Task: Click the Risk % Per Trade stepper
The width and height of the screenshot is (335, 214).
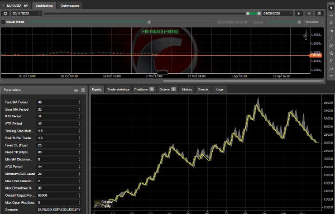Action: coord(79,138)
